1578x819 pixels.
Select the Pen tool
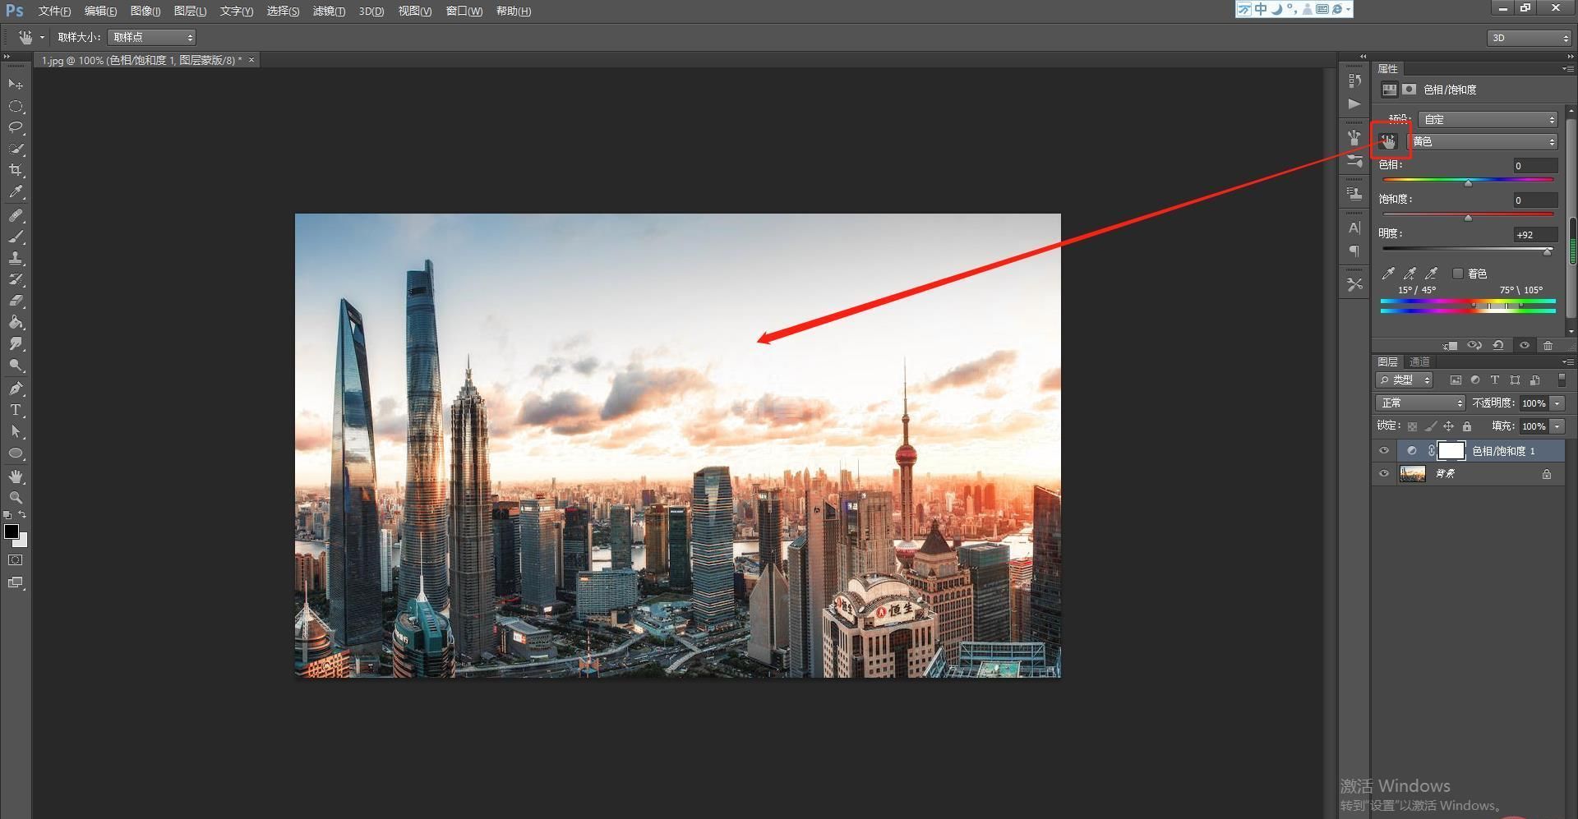click(16, 388)
